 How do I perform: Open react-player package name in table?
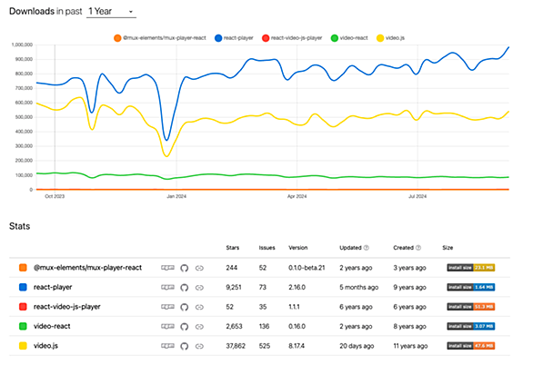[x=53, y=287]
